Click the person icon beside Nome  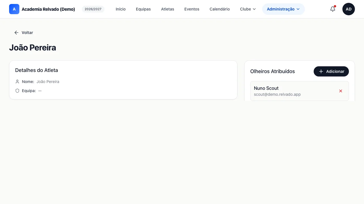(17, 82)
